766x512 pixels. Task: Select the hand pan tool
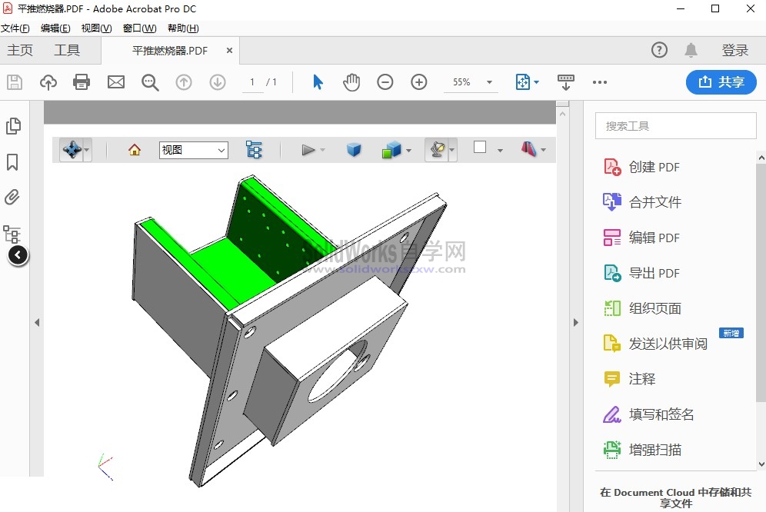point(351,82)
